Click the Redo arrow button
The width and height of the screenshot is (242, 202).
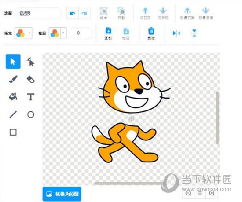click(x=84, y=13)
